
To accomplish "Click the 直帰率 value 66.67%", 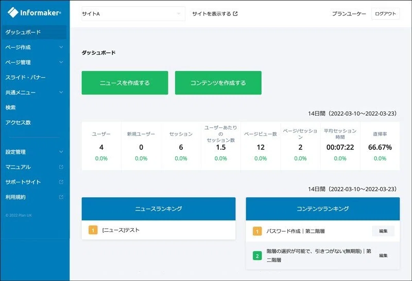I will coord(380,147).
